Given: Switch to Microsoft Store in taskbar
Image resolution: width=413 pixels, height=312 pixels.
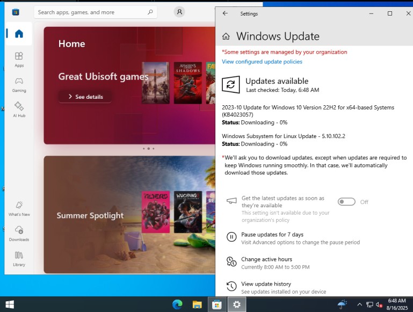Looking at the screenshot, I should pyautogui.click(x=217, y=304).
